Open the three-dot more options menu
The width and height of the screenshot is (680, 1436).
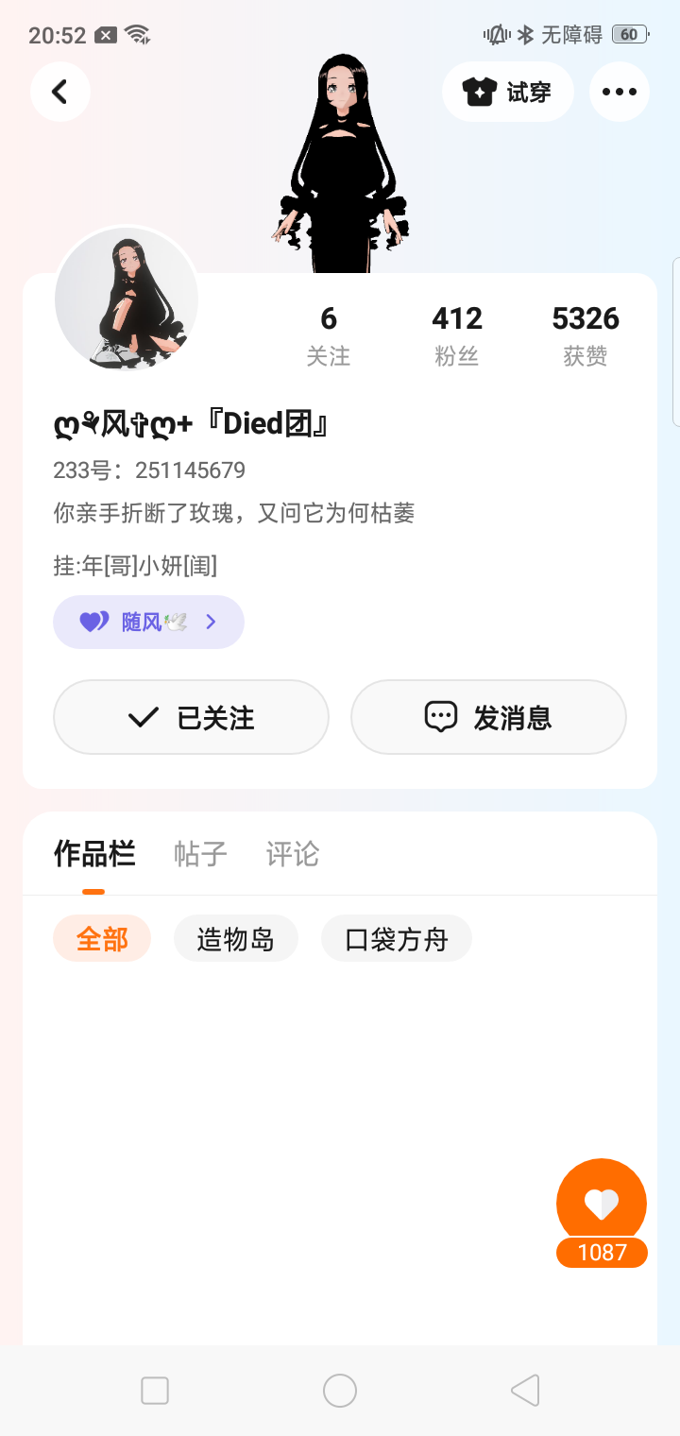[620, 92]
